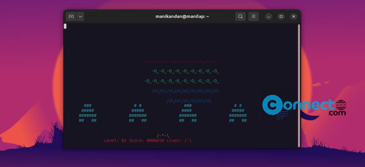
Task: Click the rightmost cyan bunker
Action: click(x=238, y=113)
